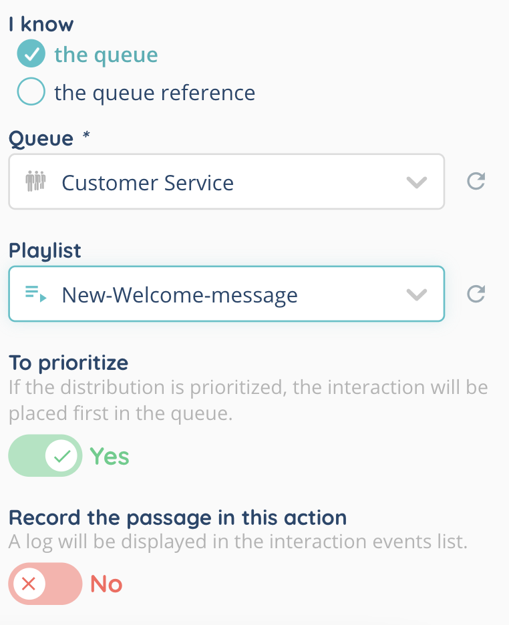Select 'the queue reference' radio option

[x=31, y=92]
